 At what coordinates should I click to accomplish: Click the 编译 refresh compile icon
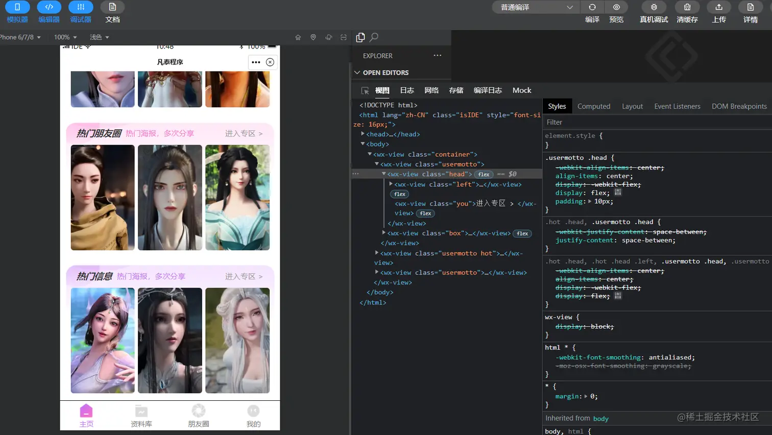(592, 7)
